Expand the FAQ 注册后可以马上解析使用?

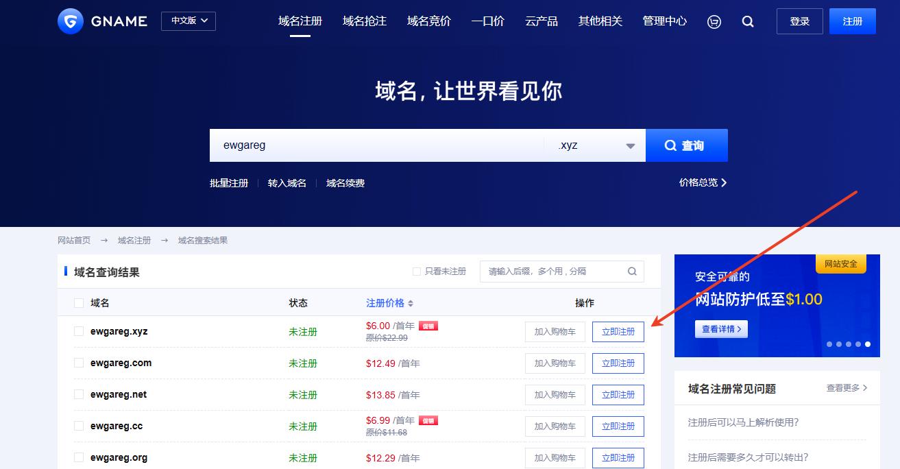743,422
